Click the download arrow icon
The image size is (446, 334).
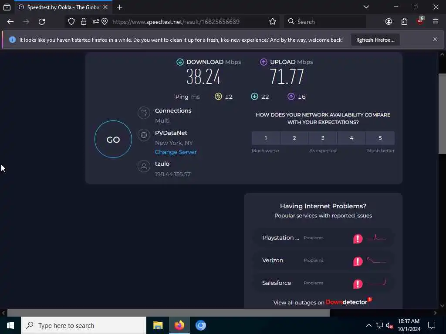pos(180,62)
